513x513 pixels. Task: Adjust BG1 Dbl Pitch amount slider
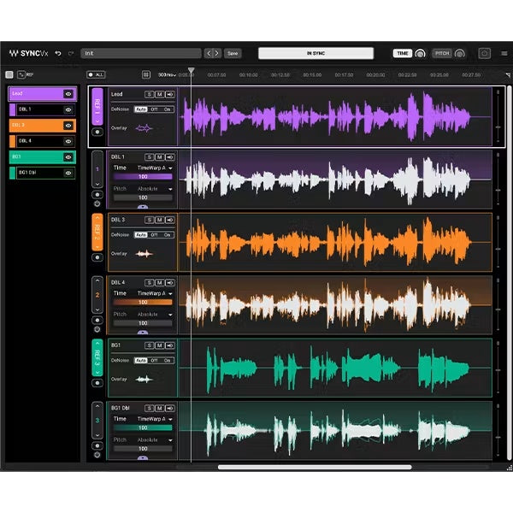pyautogui.click(x=143, y=449)
